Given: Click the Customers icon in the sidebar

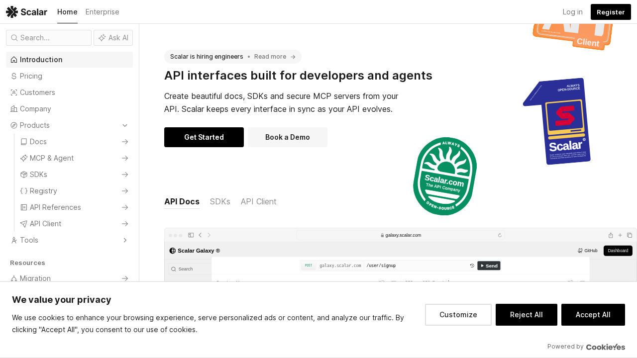Looking at the screenshot, I should click(x=14, y=92).
